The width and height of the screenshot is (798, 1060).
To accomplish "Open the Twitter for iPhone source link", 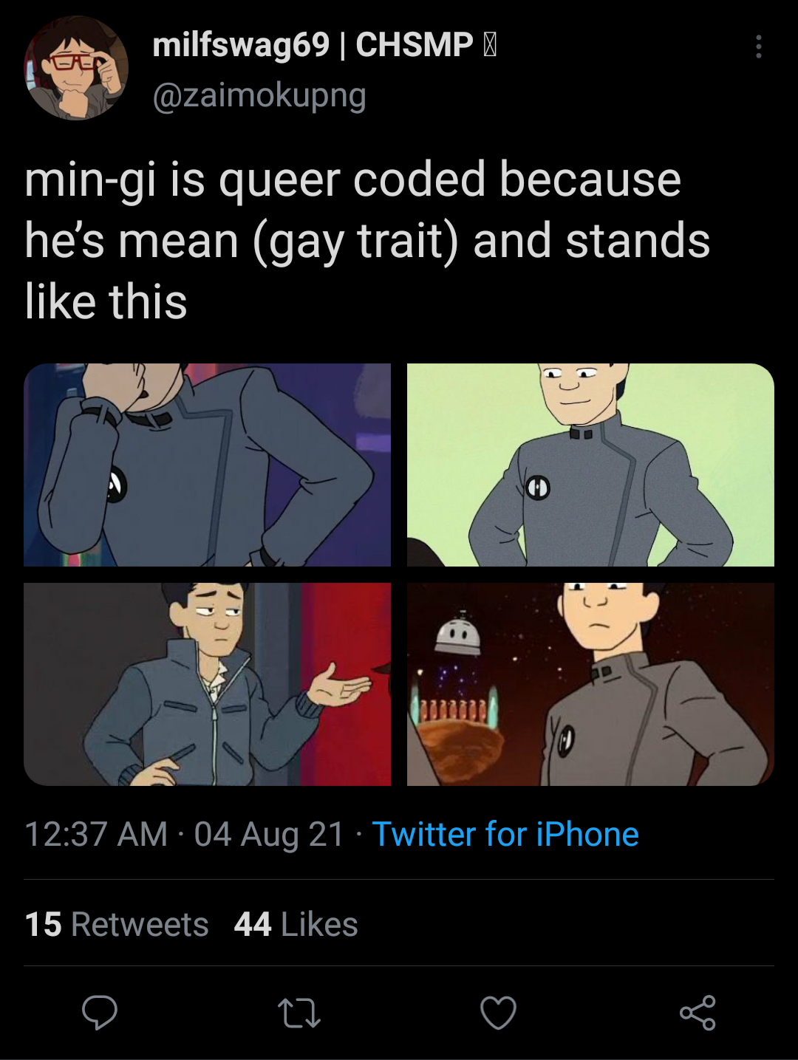I will (x=505, y=835).
